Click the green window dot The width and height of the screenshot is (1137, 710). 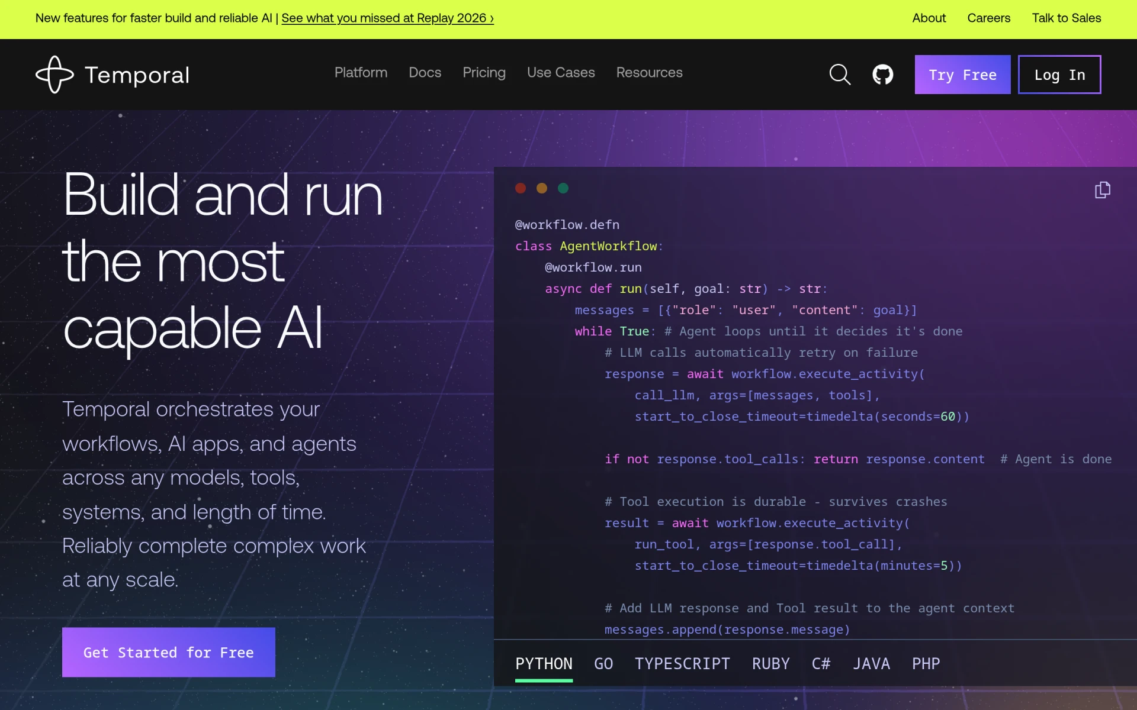click(563, 188)
